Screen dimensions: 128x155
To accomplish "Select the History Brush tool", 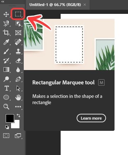I will coord(6,60).
